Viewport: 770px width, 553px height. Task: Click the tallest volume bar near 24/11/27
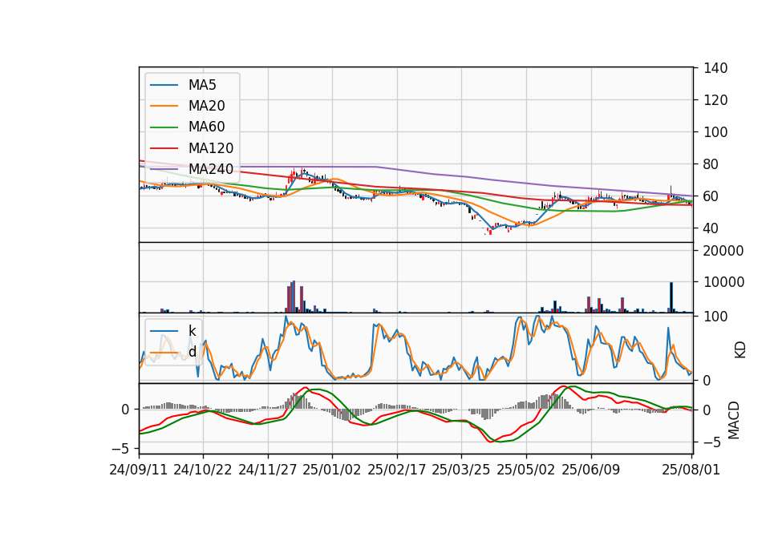[x=294, y=297]
